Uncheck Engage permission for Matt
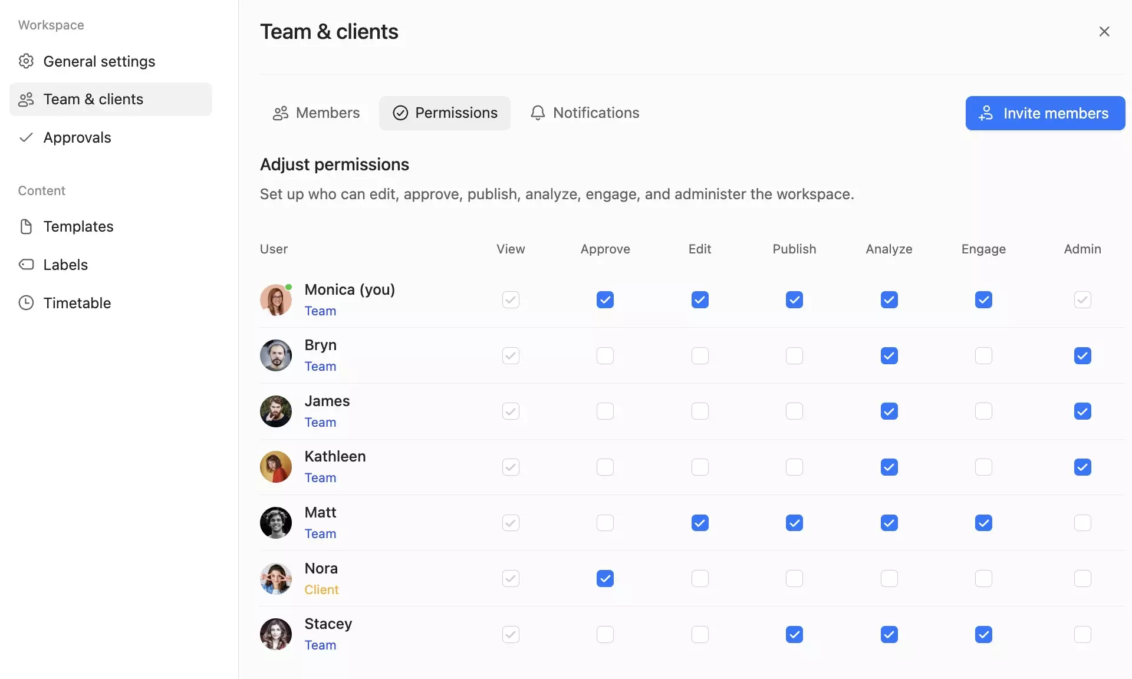1132x679 pixels. point(983,523)
